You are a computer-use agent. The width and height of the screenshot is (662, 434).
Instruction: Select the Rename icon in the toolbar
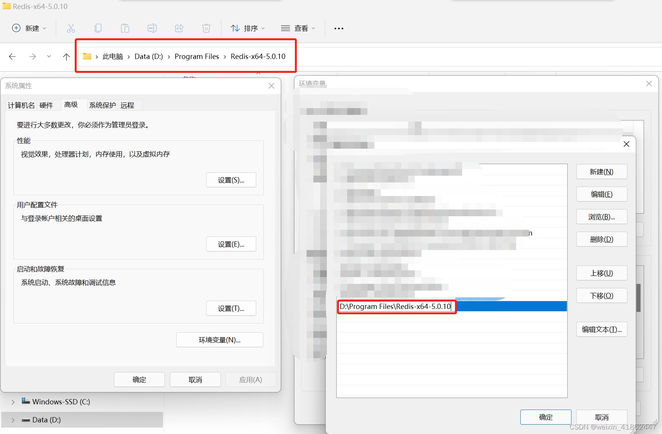click(152, 28)
